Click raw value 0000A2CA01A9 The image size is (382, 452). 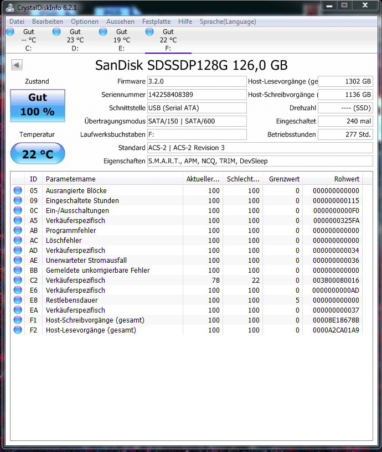click(336, 330)
